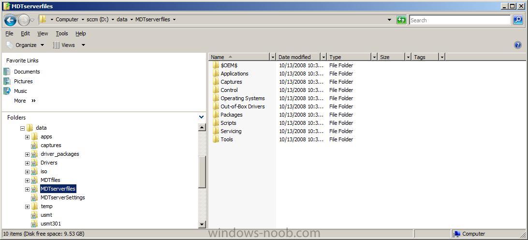The width and height of the screenshot is (528, 240).
Task: Select data folder in tree
Action: coord(41,128)
